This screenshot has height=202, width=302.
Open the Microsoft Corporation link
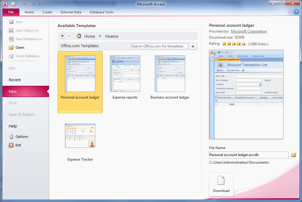click(249, 31)
